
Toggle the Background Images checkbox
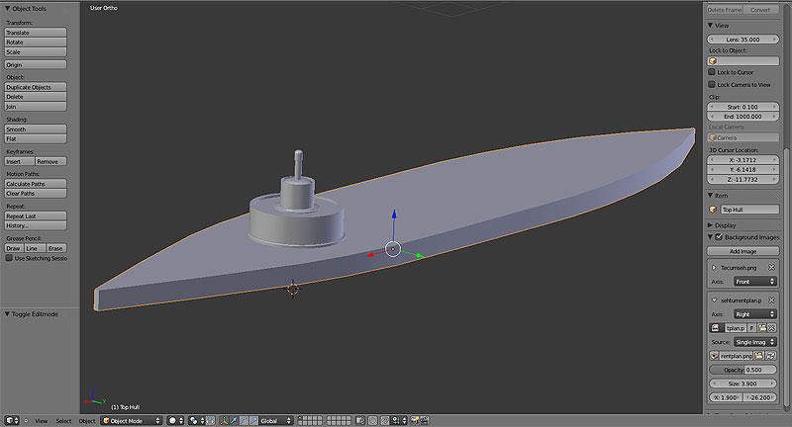[x=719, y=237]
